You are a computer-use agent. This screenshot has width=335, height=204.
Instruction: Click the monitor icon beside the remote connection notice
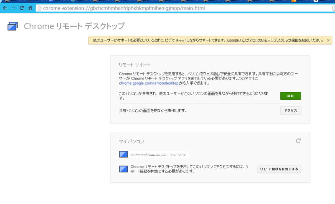(123, 169)
